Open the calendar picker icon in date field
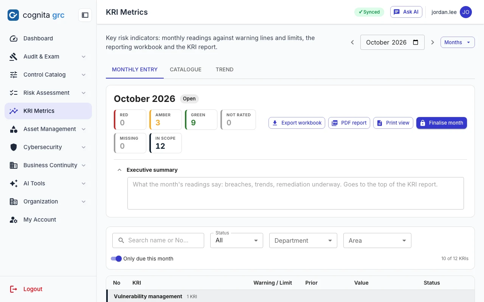The image size is (484, 302). coord(416,42)
